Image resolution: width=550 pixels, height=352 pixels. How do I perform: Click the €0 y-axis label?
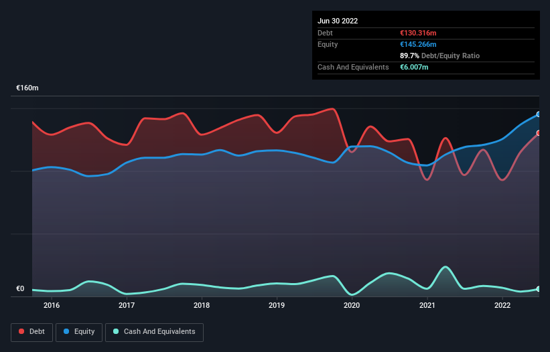click(x=20, y=289)
